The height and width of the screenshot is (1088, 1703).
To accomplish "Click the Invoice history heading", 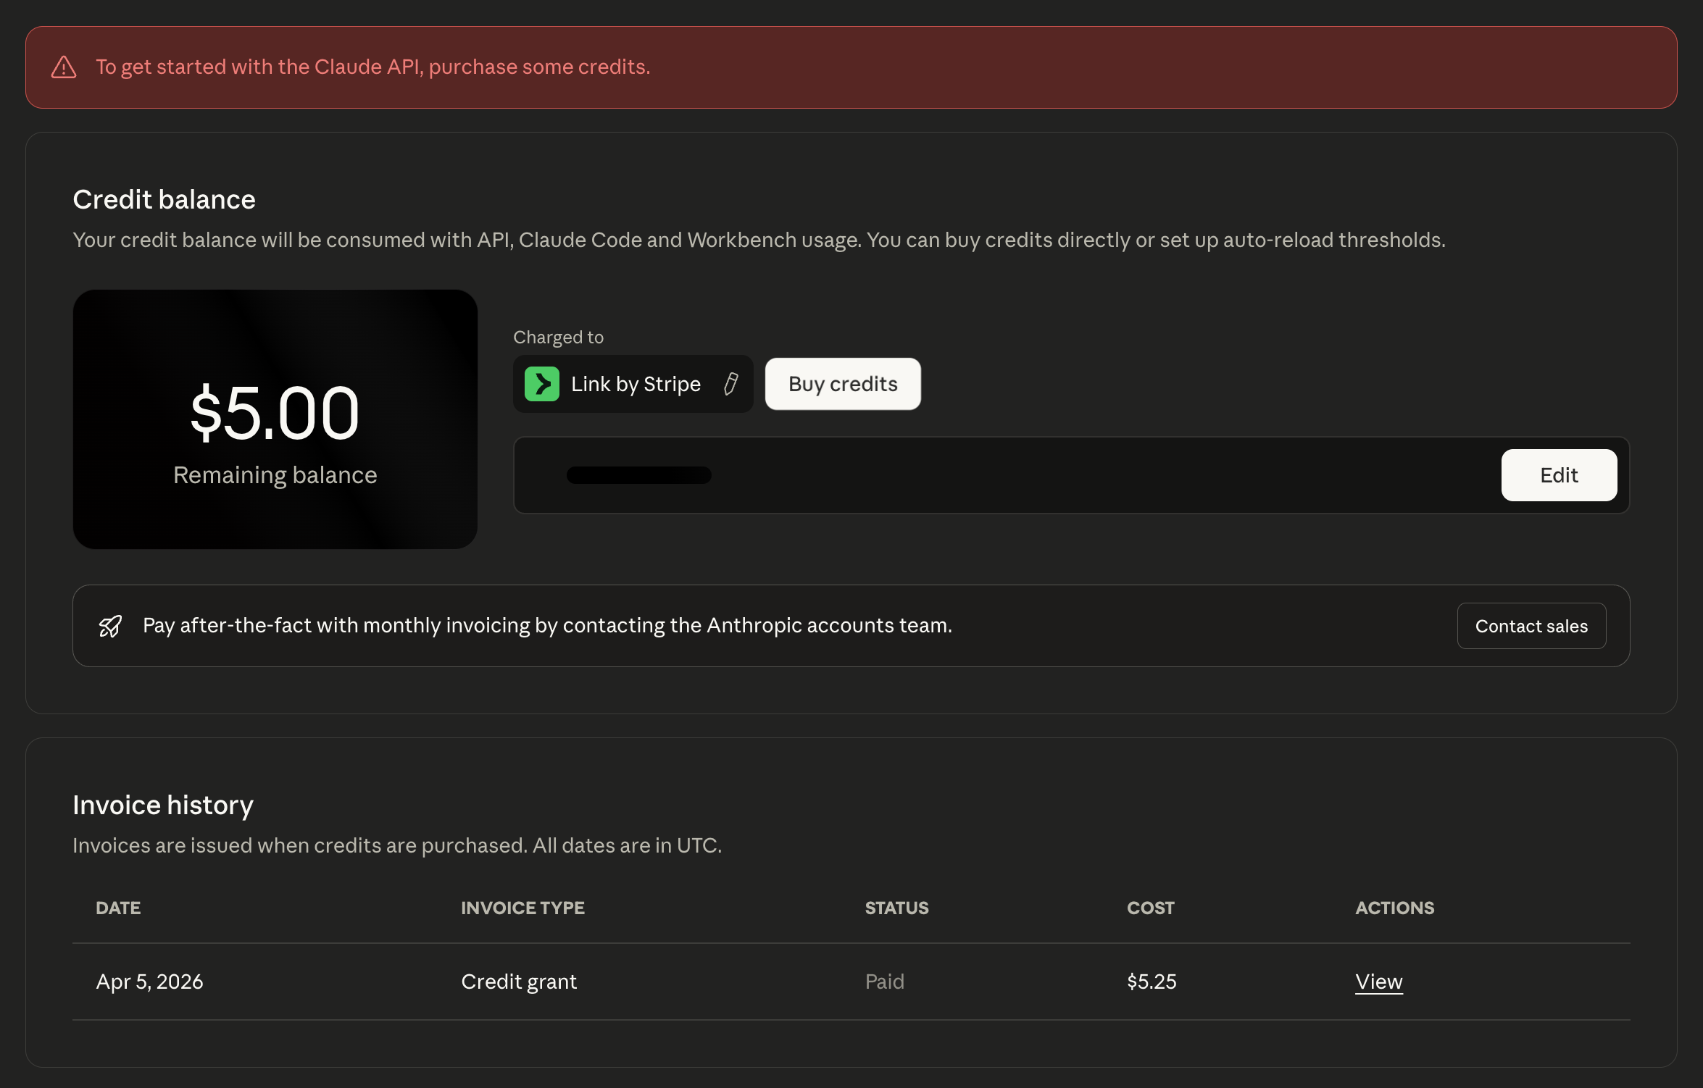I will (x=163, y=805).
